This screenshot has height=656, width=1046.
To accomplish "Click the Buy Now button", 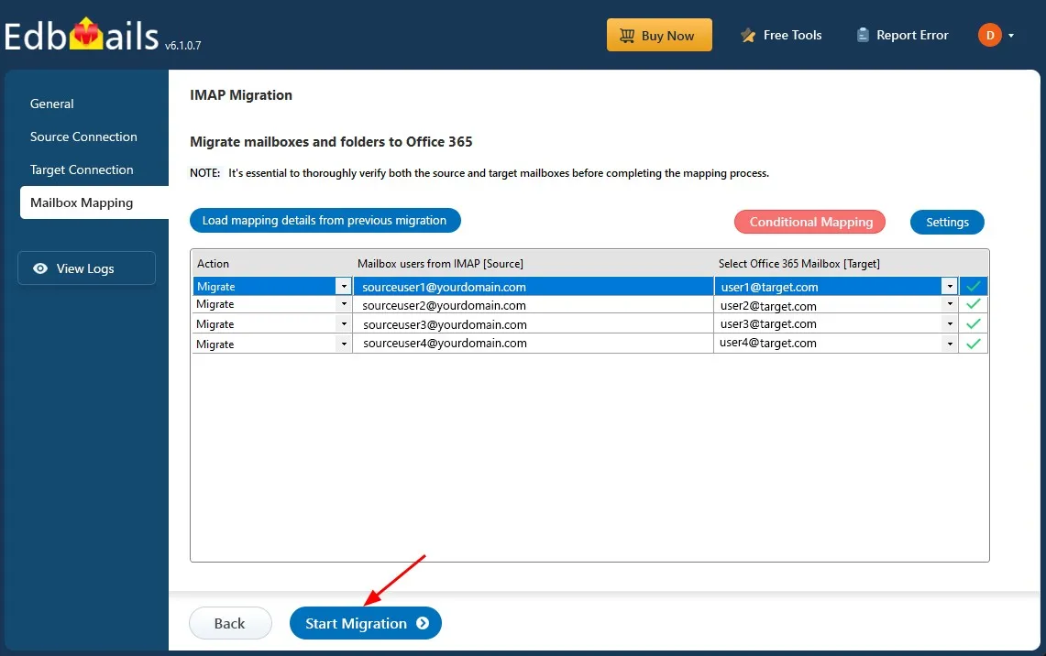I will pyautogui.click(x=659, y=35).
